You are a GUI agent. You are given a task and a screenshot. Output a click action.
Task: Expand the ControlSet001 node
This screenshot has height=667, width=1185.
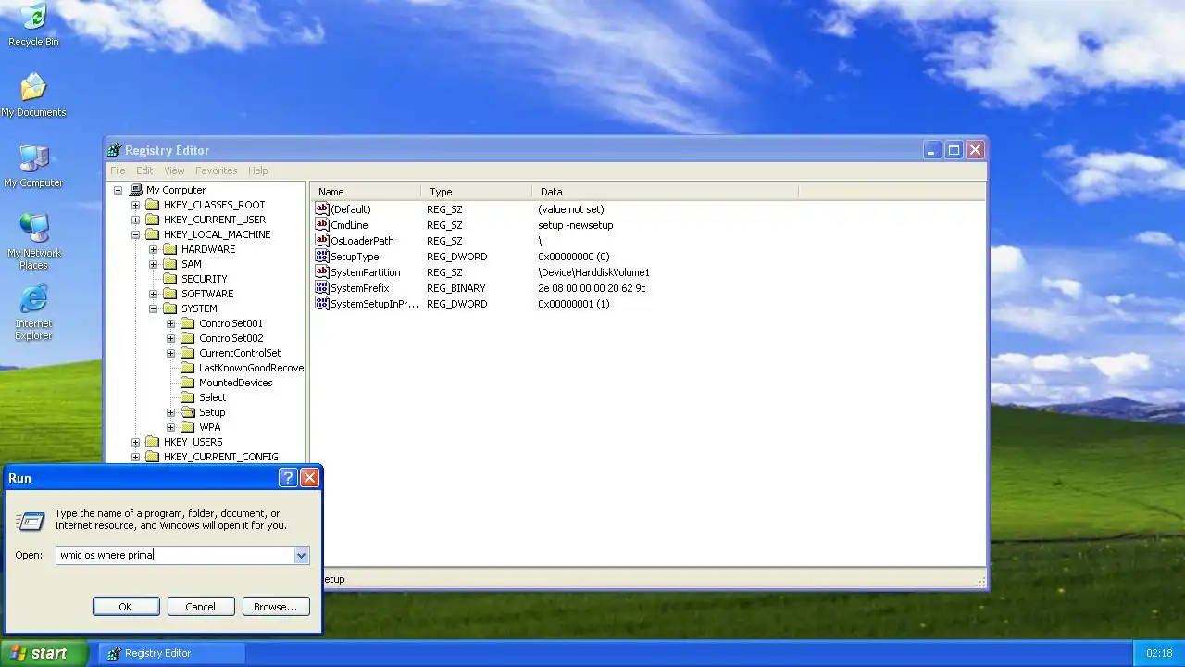click(x=170, y=323)
